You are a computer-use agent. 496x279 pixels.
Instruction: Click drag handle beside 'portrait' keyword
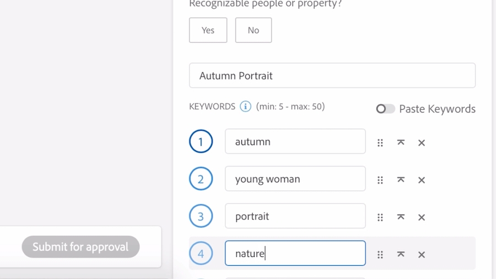pos(380,217)
